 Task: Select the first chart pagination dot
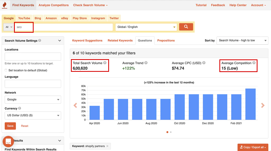[x=167, y=132]
